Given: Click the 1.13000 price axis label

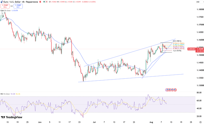Looking at the screenshot, I should click(200, 85).
